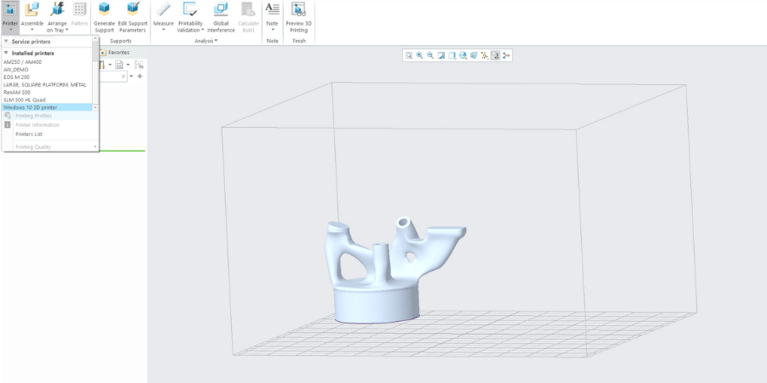Click zoom out icon in view toolbar
The width and height of the screenshot is (767, 383).
pyautogui.click(x=430, y=55)
